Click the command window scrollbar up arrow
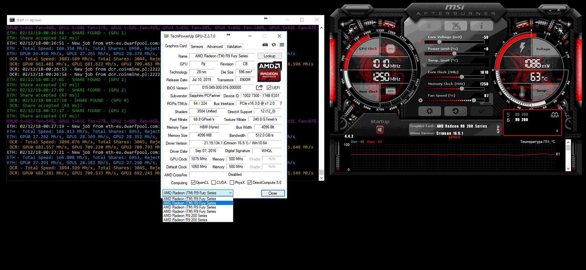This screenshot has width=586, height=270. click(x=322, y=28)
